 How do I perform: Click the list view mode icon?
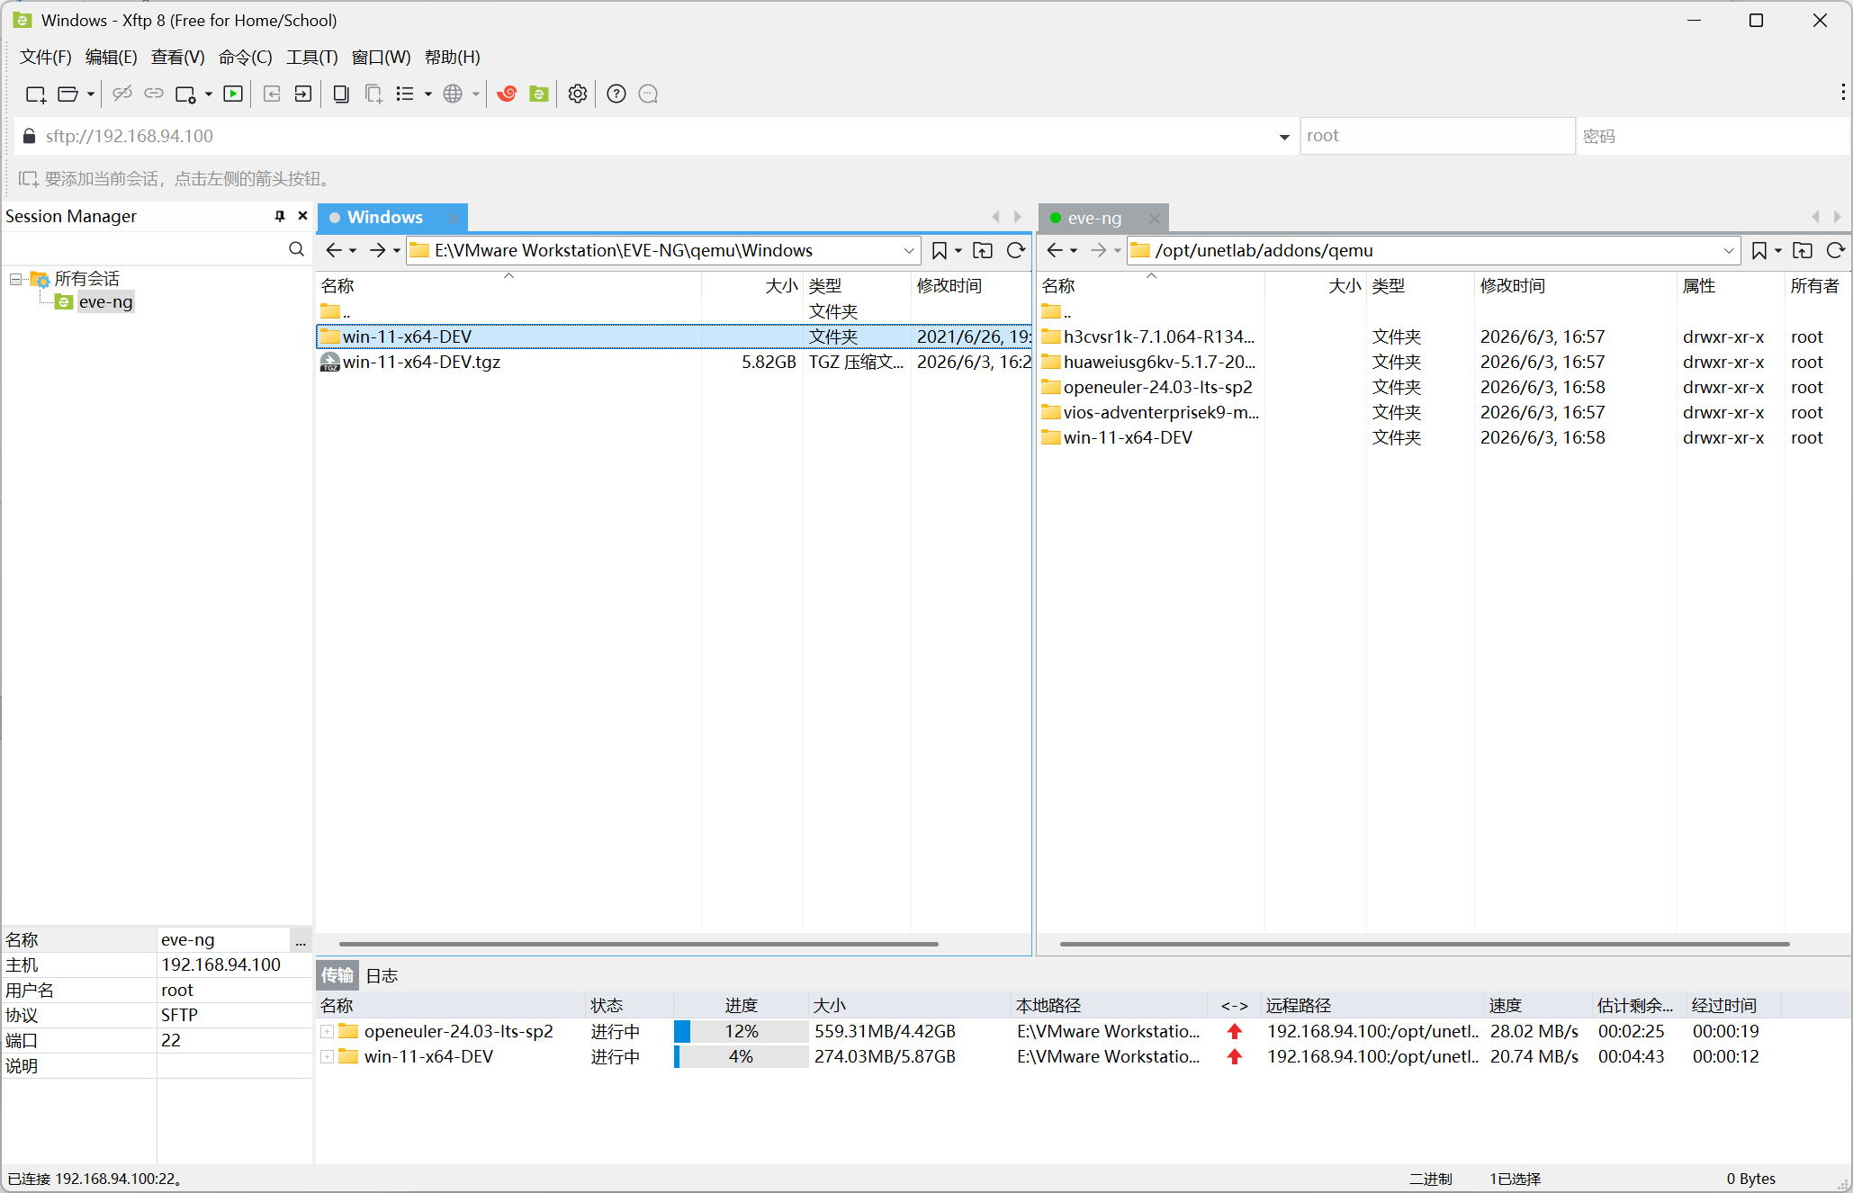[405, 94]
